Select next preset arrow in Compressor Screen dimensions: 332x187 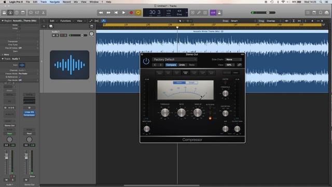click(x=160, y=65)
